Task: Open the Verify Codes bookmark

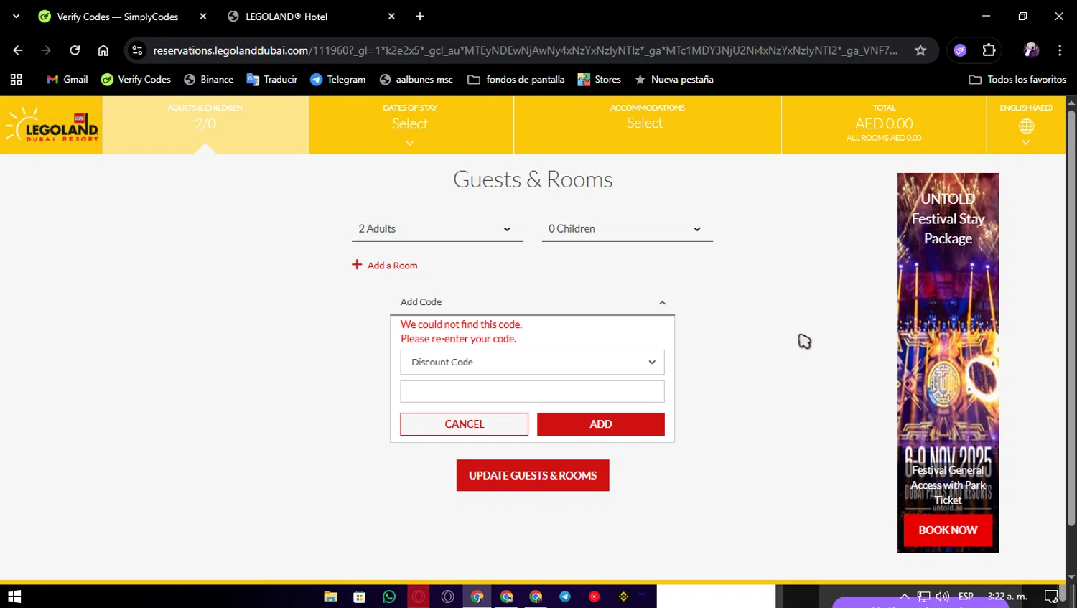Action: click(x=136, y=80)
